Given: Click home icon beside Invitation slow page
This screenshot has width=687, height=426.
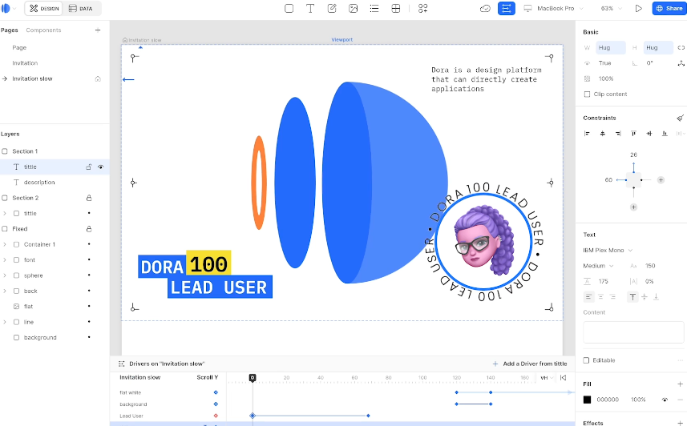Looking at the screenshot, I should tap(98, 78).
